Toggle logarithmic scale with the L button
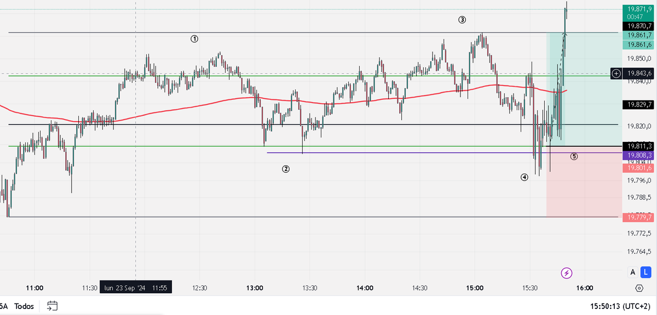 tap(647, 272)
